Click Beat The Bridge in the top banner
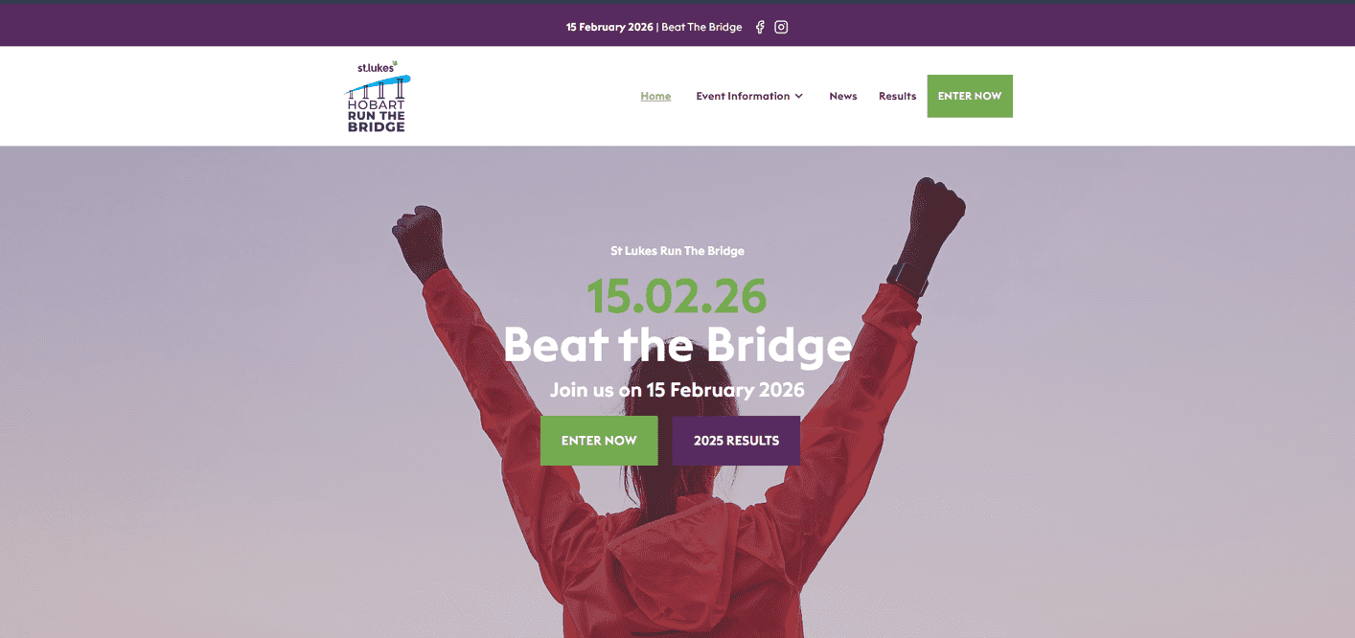 pos(701,27)
